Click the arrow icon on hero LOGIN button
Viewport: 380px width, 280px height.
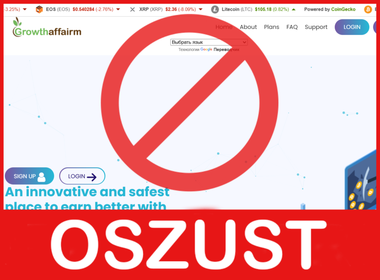92,177
